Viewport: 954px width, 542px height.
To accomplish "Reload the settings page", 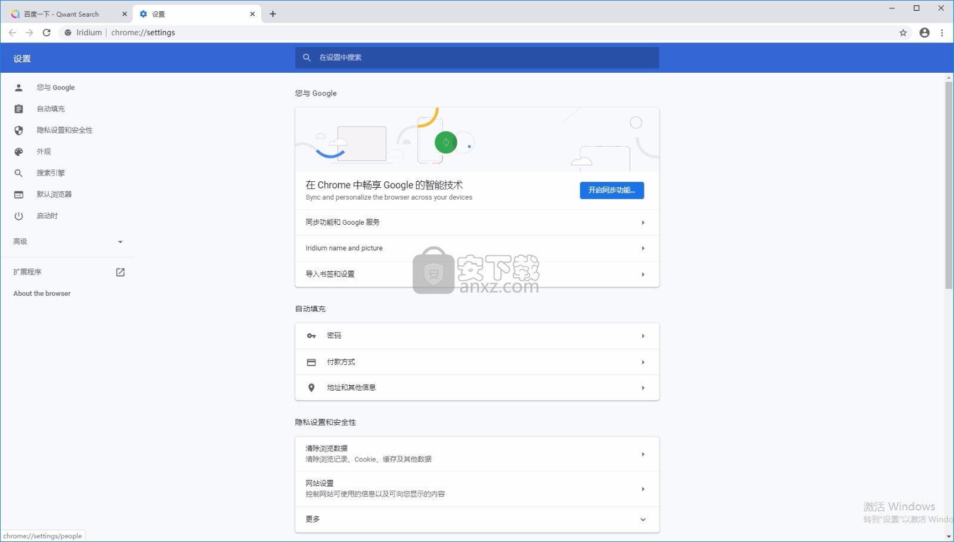I will (x=47, y=33).
